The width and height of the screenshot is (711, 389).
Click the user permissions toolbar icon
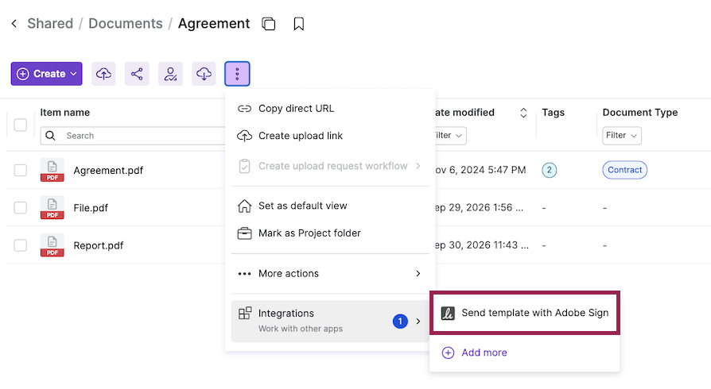[x=170, y=74]
